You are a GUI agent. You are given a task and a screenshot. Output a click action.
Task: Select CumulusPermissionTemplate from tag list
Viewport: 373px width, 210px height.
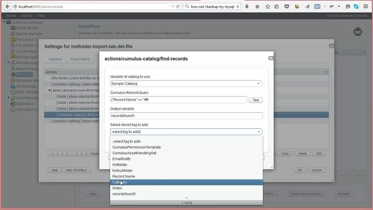[x=186, y=147]
